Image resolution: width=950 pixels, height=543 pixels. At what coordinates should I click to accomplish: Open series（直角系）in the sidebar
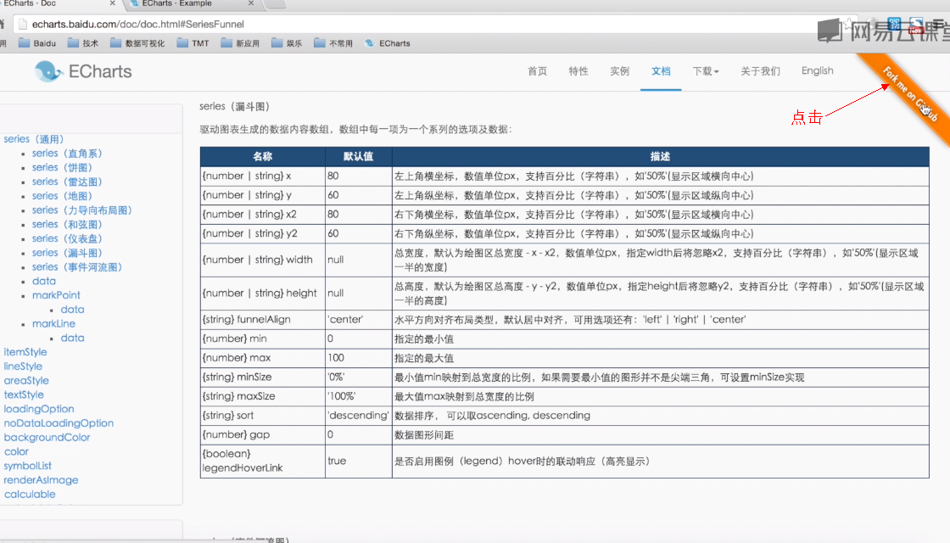[67, 154]
